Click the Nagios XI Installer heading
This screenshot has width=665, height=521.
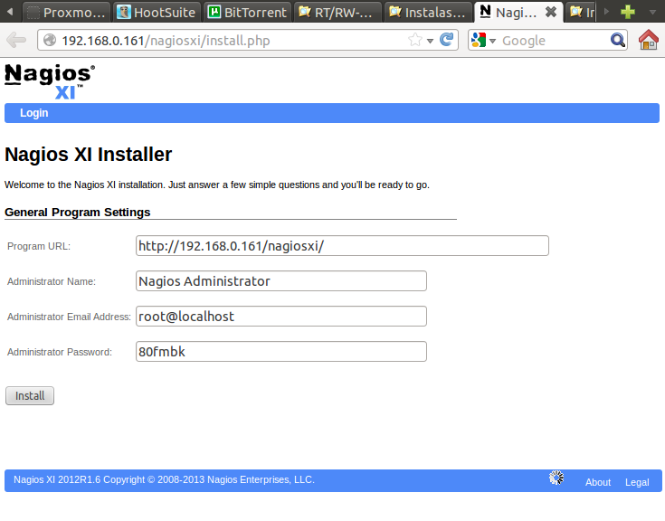(89, 155)
